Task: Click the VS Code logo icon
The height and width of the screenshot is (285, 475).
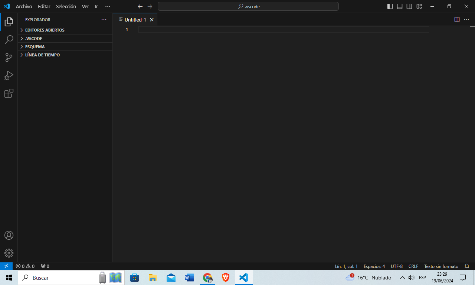Action: [6, 6]
